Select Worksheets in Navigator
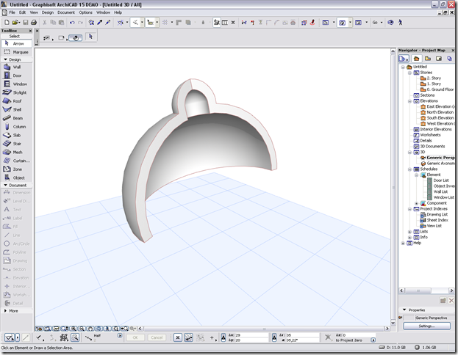 point(430,135)
